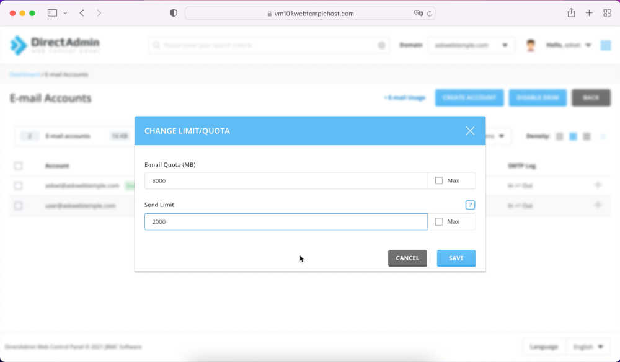The image size is (620, 362).
Task: Close the Change Limit/Quota dialog with the X
Action: 470,131
